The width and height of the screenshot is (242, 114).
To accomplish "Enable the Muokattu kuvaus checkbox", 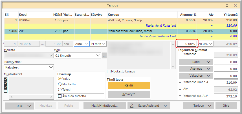I will pyautogui.click(x=109, y=71).
